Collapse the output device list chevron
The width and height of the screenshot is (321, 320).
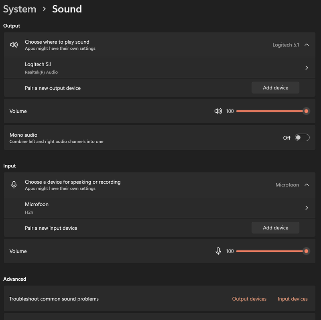tap(307, 45)
